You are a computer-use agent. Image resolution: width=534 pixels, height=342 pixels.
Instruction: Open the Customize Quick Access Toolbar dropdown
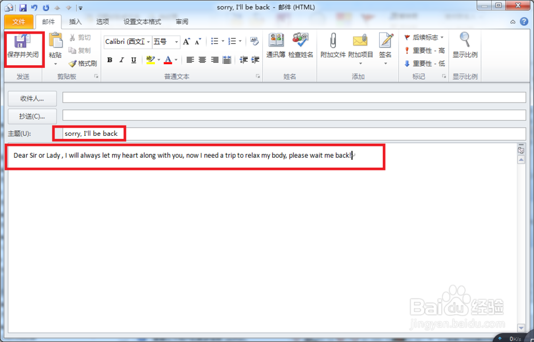[81, 8]
